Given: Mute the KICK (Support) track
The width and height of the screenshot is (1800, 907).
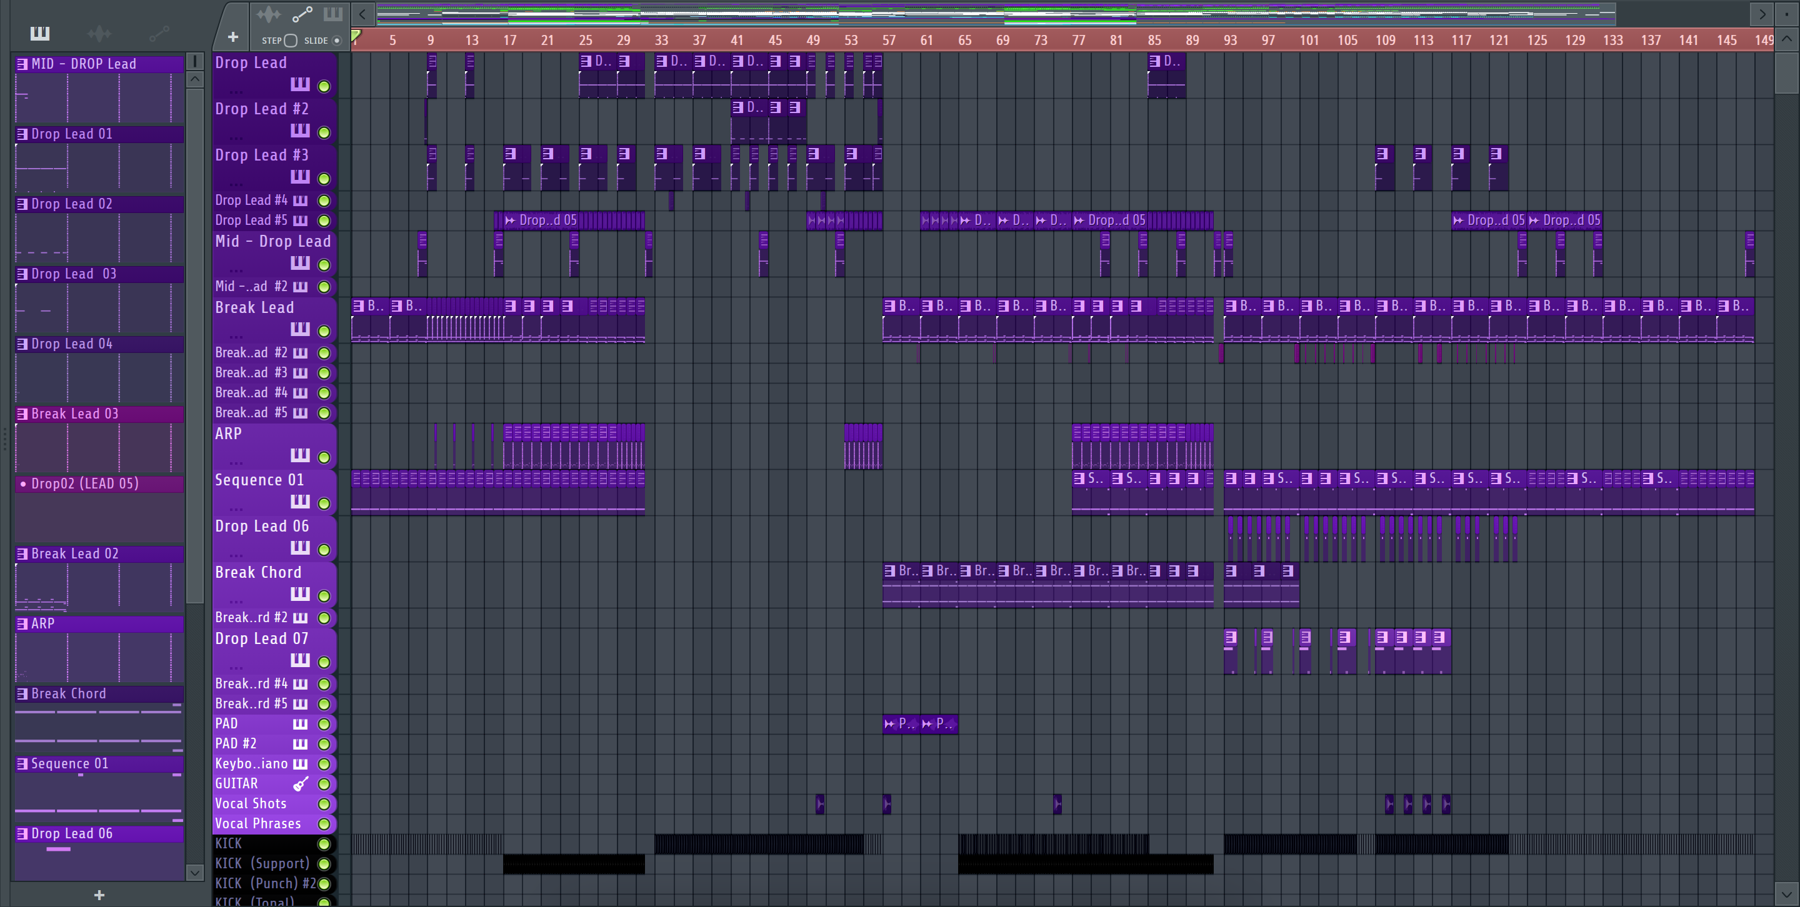Looking at the screenshot, I should [x=324, y=864].
